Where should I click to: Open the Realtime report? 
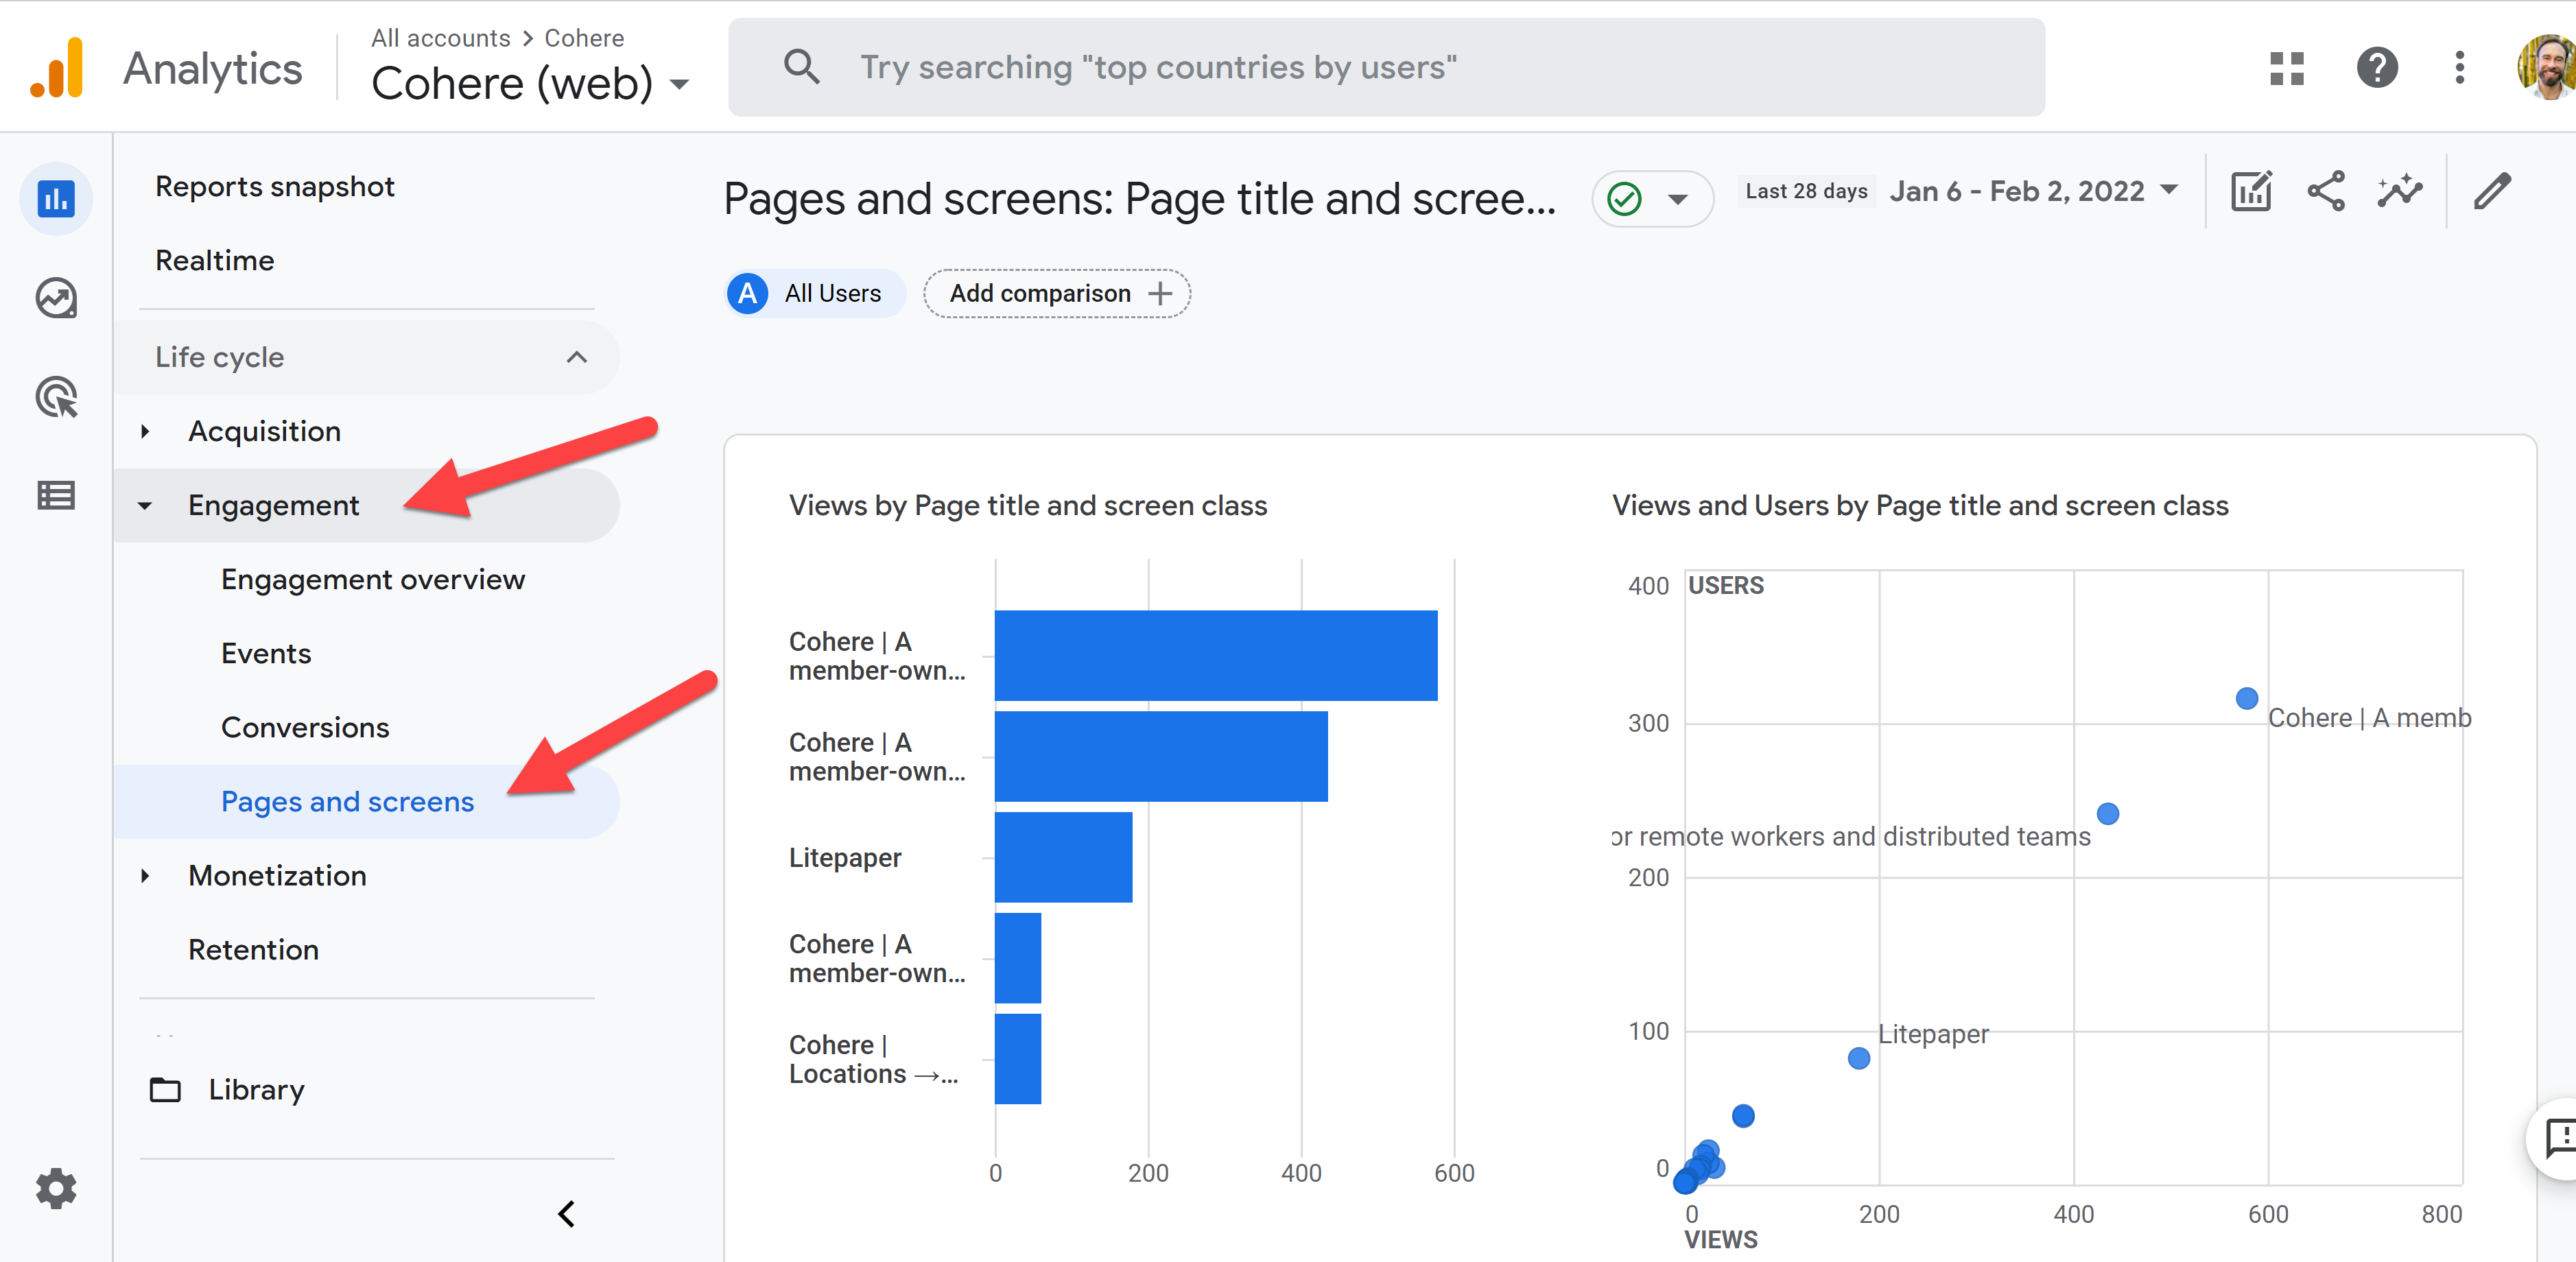coord(215,260)
